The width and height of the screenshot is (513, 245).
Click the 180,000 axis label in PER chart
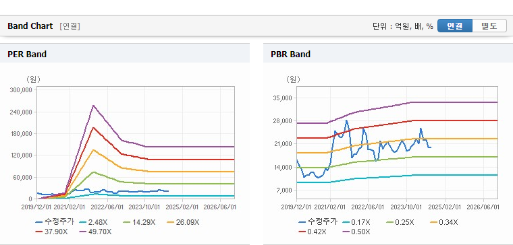click(x=21, y=134)
